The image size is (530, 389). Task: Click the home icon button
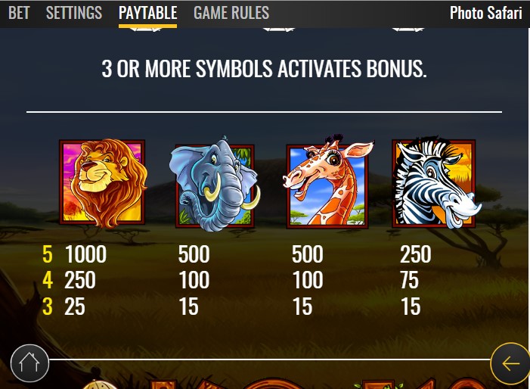pos(29,363)
